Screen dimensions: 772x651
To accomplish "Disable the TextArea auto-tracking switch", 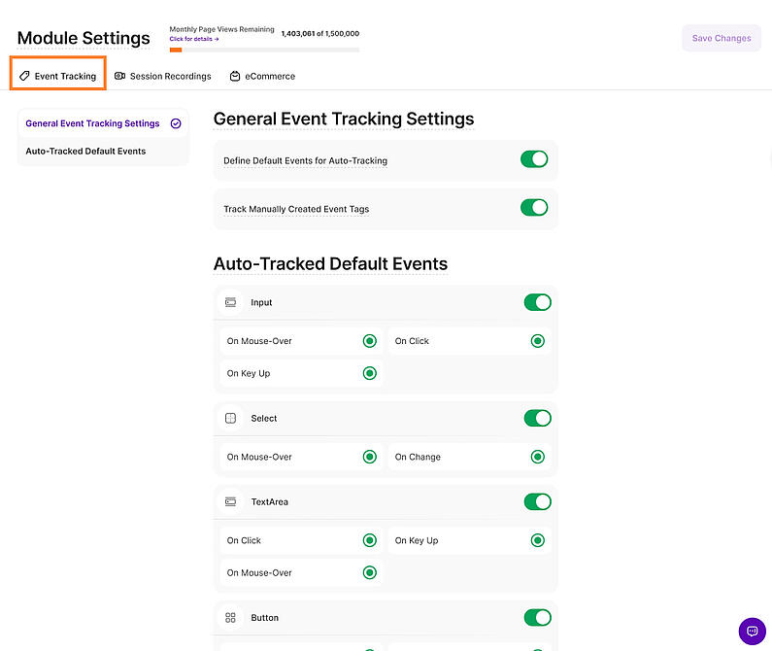I will 538,501.
